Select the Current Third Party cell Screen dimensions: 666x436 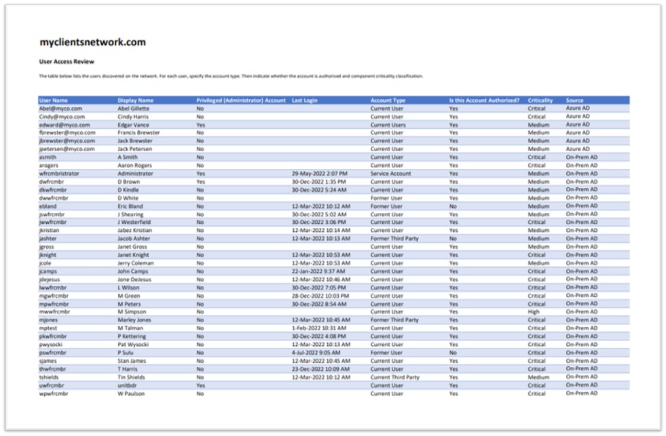tap(394, 377)
